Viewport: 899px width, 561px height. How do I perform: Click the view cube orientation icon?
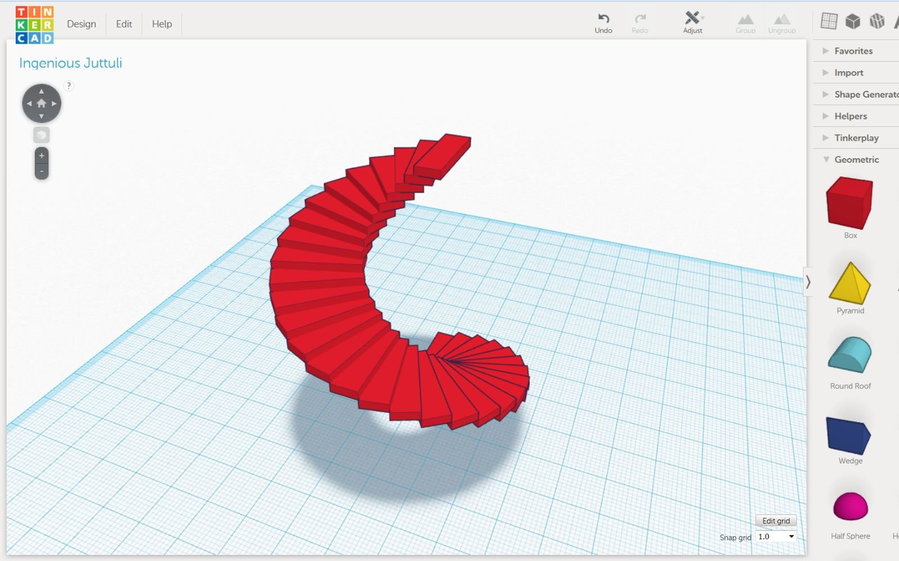41,135
